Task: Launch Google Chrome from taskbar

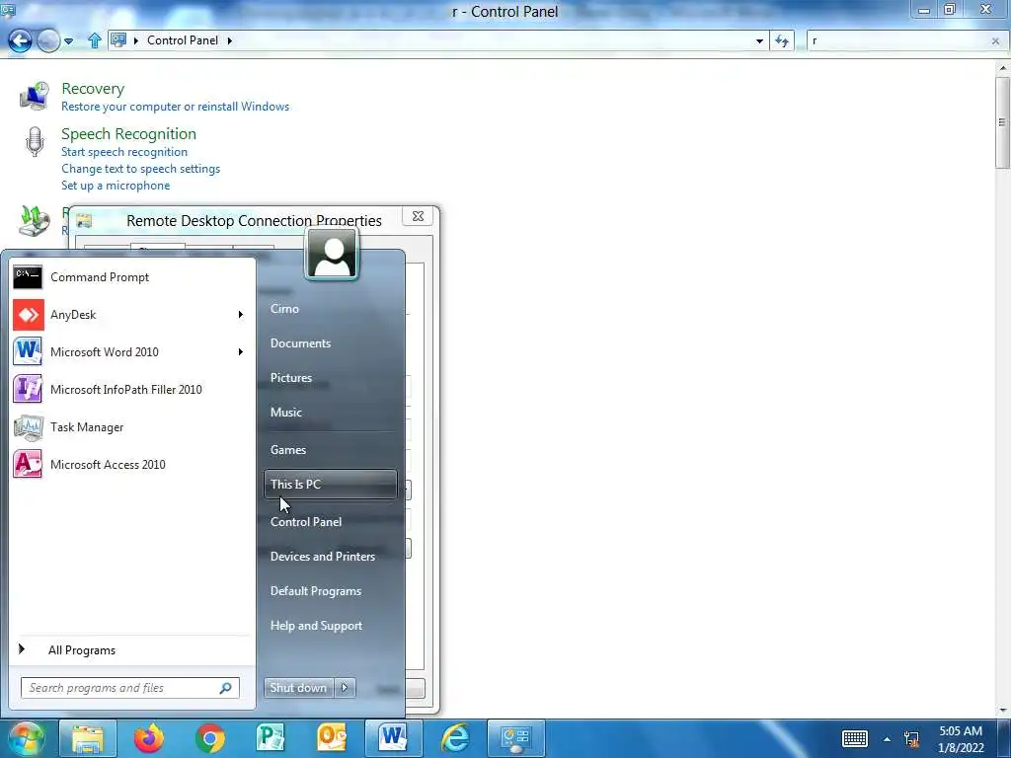Action: point(210,738)
